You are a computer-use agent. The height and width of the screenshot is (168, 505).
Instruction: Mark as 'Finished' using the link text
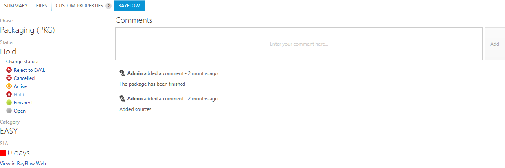pyautogui.click(x=22, y=103)
